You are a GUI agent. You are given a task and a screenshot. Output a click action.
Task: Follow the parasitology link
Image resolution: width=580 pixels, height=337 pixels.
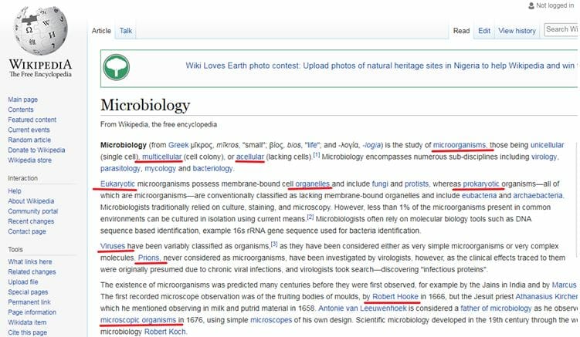point(120,168)
